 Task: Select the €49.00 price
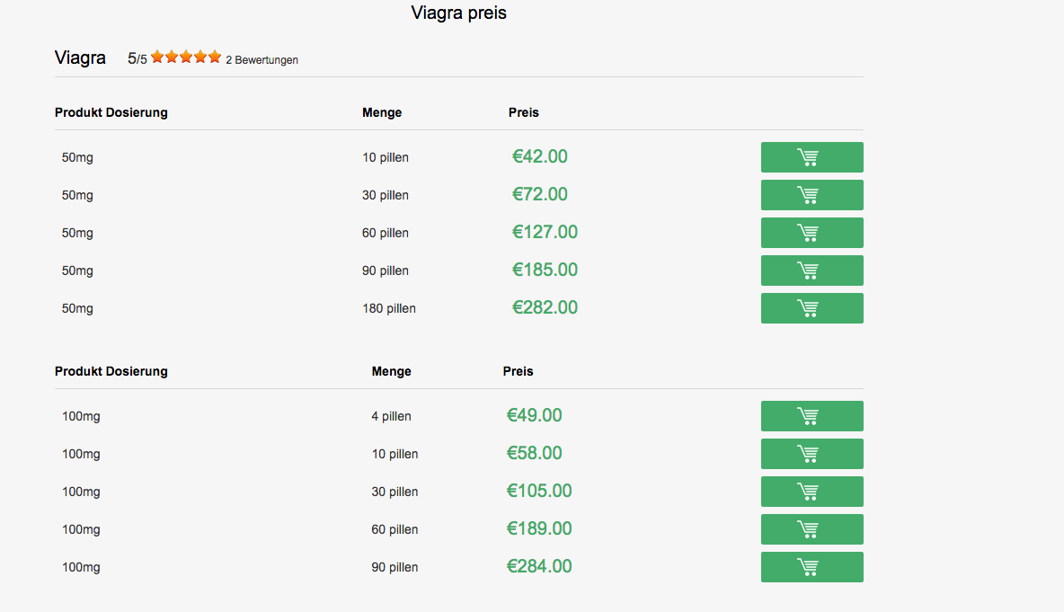(535, 416)
